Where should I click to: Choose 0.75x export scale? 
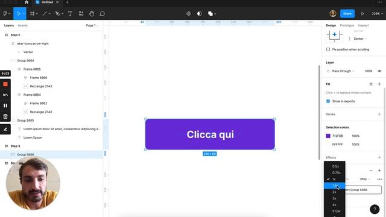(x=335, y=173)
